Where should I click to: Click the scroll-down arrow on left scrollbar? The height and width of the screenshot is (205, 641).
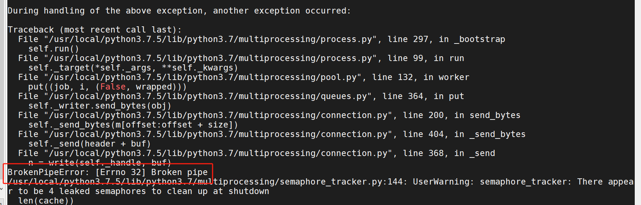tap(1, 189)
